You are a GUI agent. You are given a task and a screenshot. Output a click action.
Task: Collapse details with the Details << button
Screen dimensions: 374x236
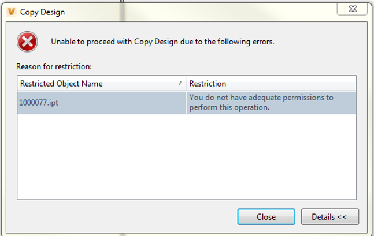[x=329, y=217]
